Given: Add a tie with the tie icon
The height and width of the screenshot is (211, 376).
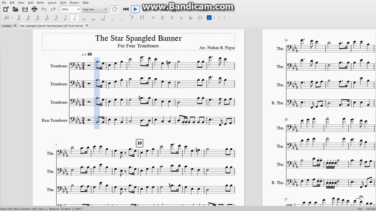Looking at the screenshot, I should pyautogui.click(x=131, y=18).
